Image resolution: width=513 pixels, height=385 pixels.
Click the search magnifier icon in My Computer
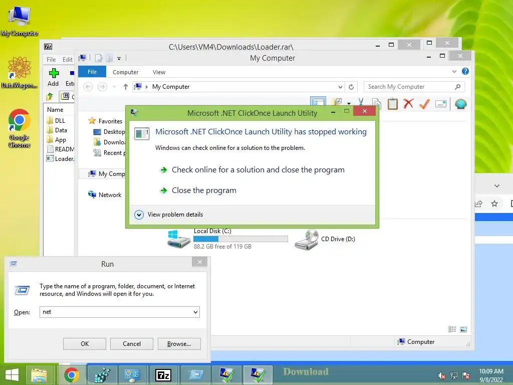pyautogui.click(x=457, y=87)
